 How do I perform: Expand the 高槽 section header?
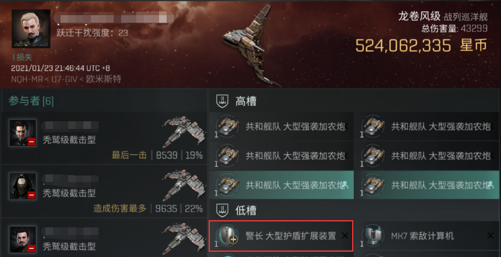coord(355,101)
